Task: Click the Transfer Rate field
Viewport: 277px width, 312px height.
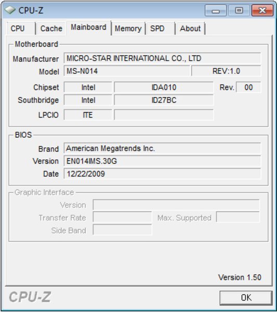Action: tap(122, 217)
